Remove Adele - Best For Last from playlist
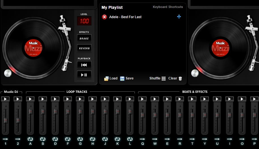The height and width of the screenshot is (149, 259). click(x=104, y=17)
